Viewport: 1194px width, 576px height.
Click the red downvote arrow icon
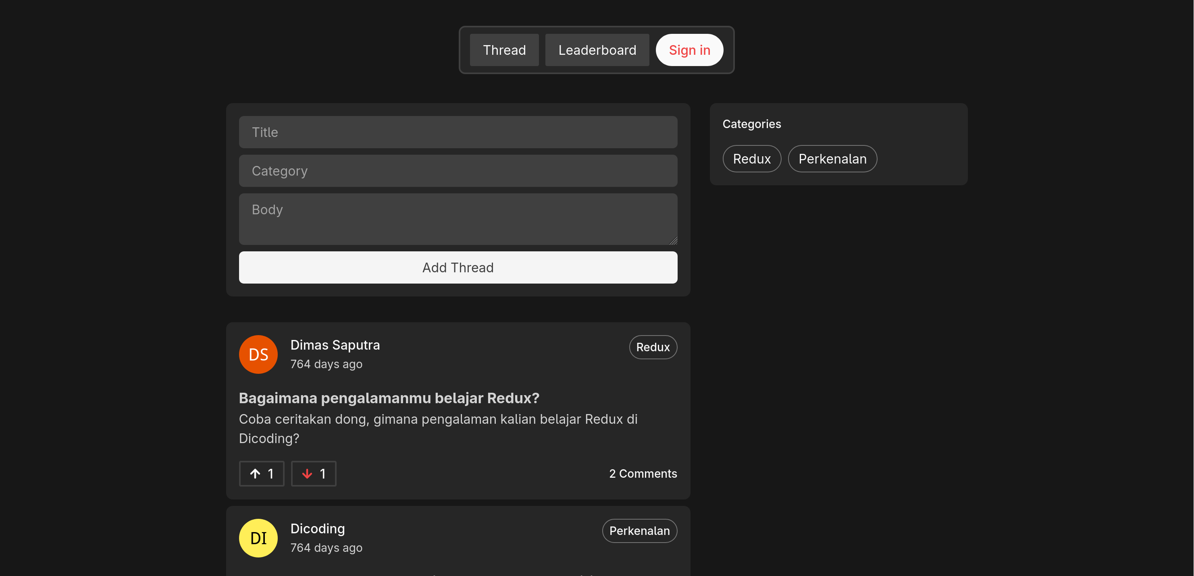pos(307,473)
